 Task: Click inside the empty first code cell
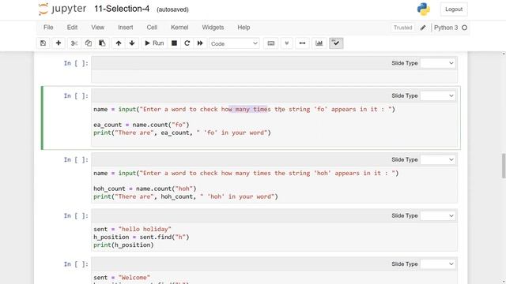[274, 77]
